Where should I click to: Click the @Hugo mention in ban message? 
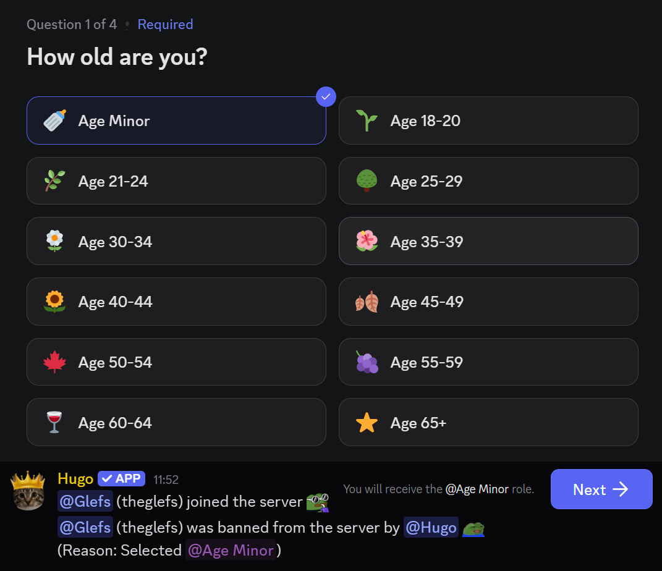click(431, 527)
